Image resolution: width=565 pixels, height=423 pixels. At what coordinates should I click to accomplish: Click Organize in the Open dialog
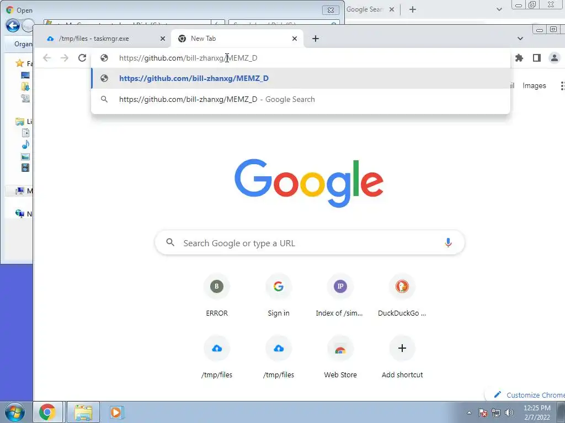click(22, 44)
